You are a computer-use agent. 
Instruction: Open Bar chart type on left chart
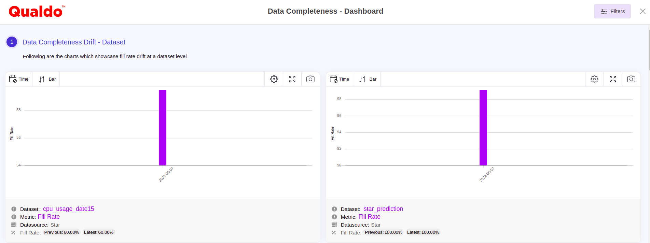[47, 79]
